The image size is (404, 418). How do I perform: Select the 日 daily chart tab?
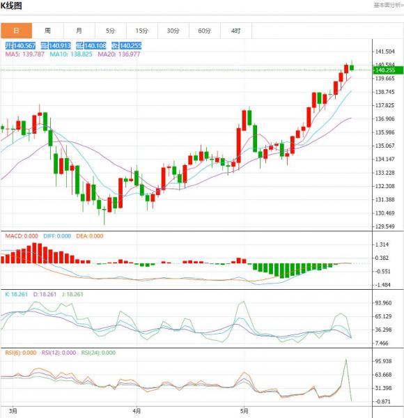click(x=16, y=31)
